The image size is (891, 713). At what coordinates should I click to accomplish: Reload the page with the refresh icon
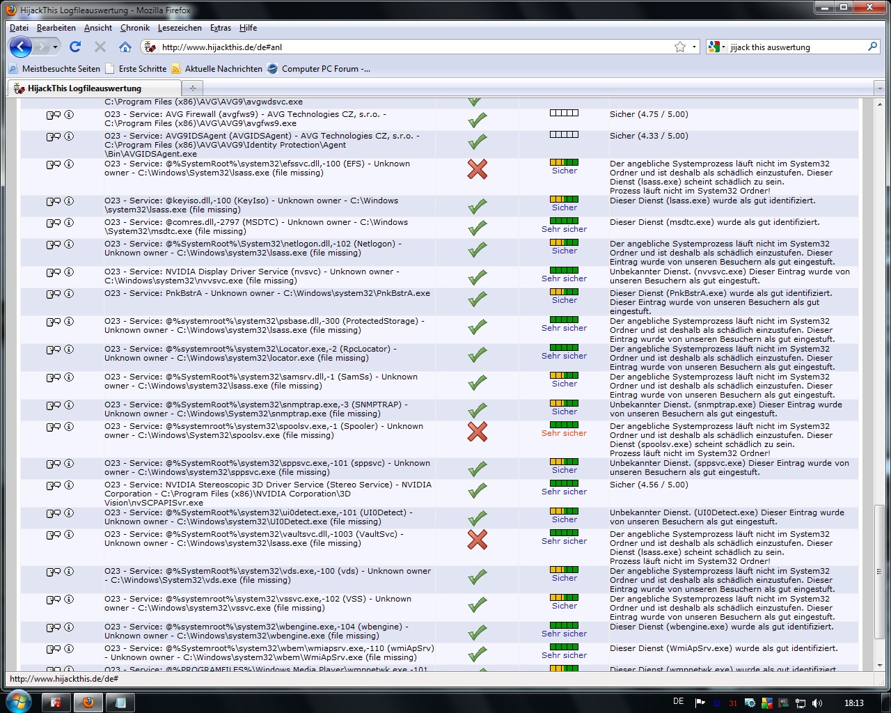pyautogui.click(x=75, y=47)
